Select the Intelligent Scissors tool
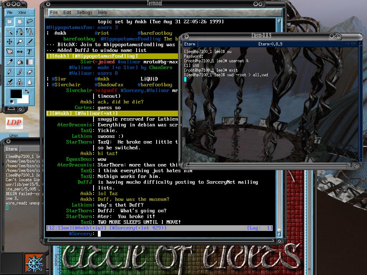This screenshot has width=367, height=275. click(29, 32)
